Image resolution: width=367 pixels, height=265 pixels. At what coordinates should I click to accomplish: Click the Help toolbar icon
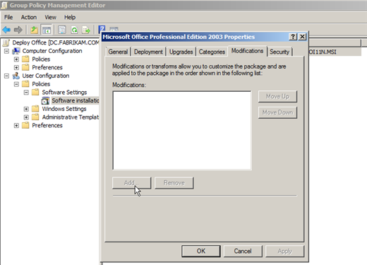(x=102, y=29)
